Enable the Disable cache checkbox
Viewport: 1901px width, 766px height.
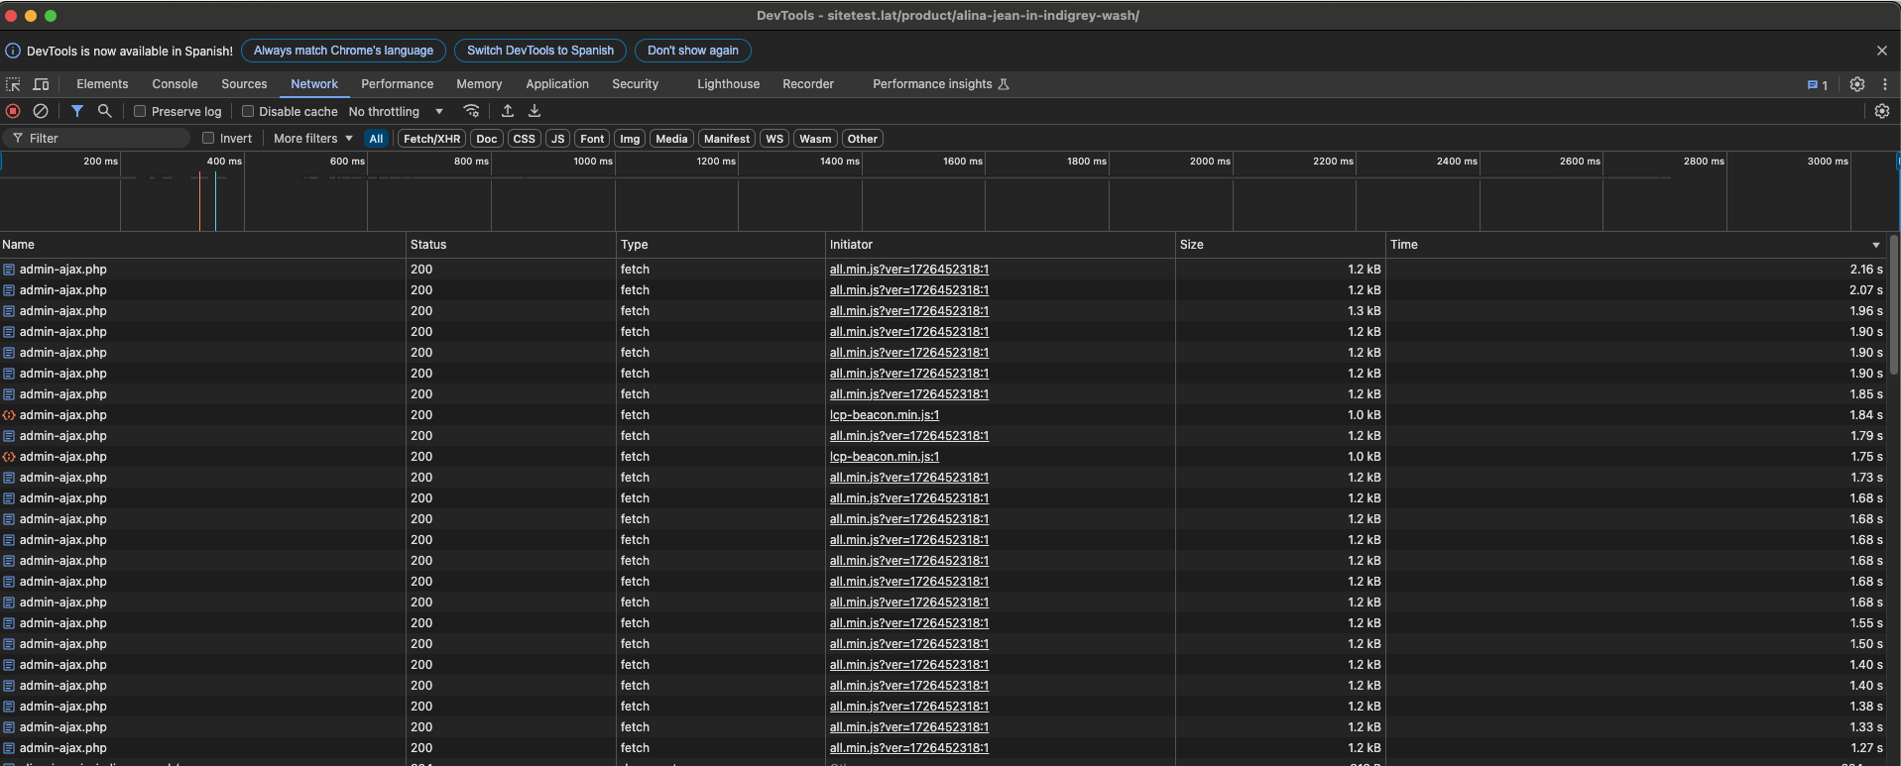click(248, 111)
